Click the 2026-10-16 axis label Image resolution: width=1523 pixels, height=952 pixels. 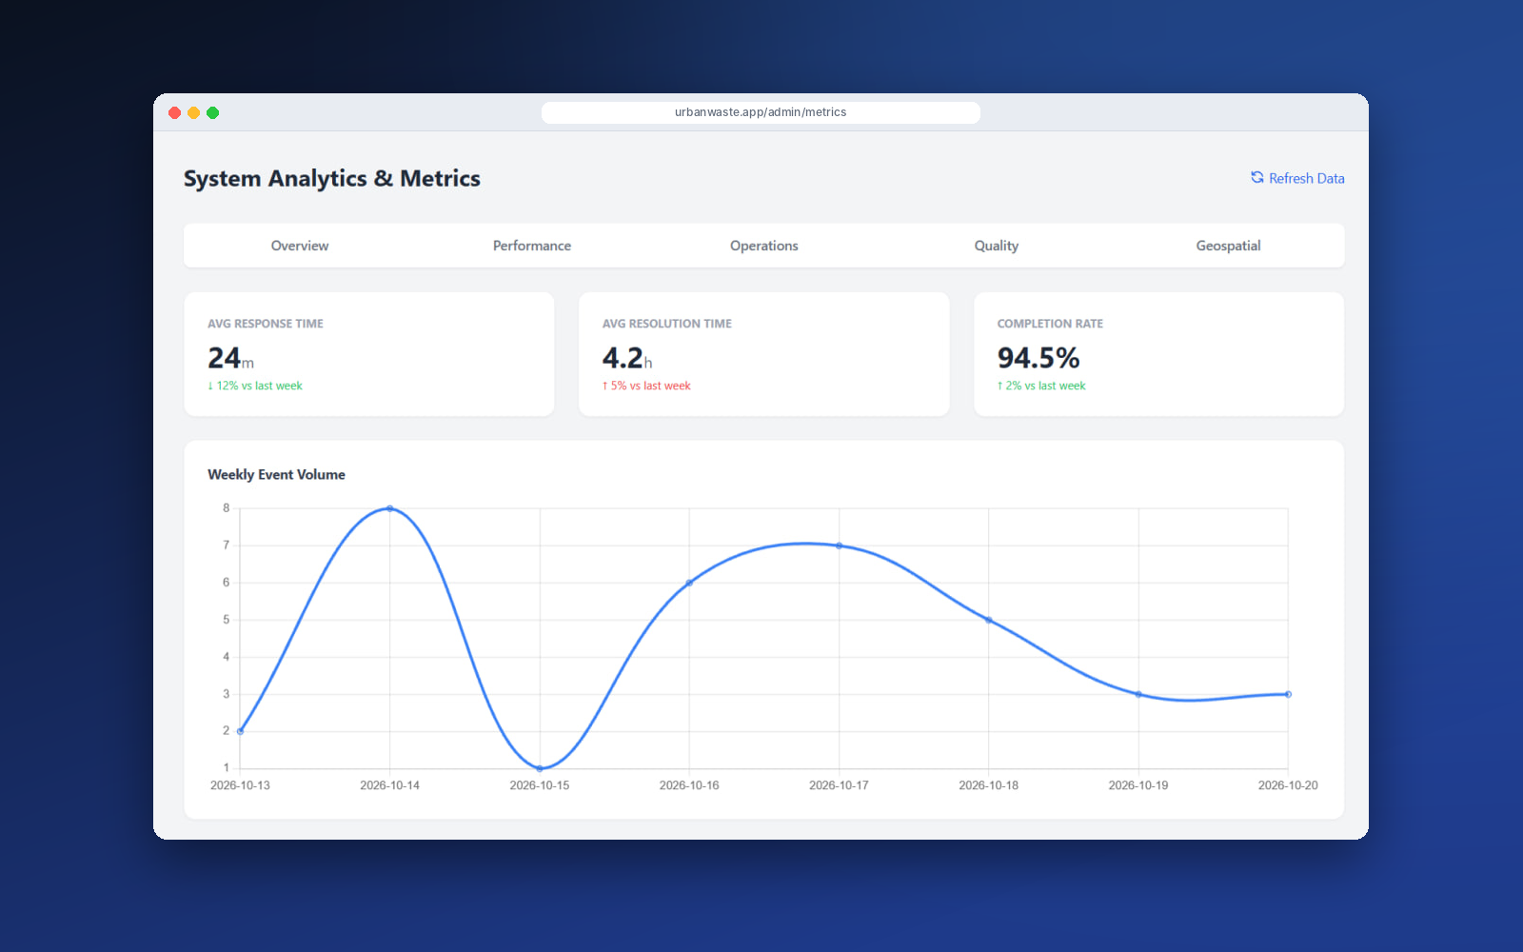(689, 785)
